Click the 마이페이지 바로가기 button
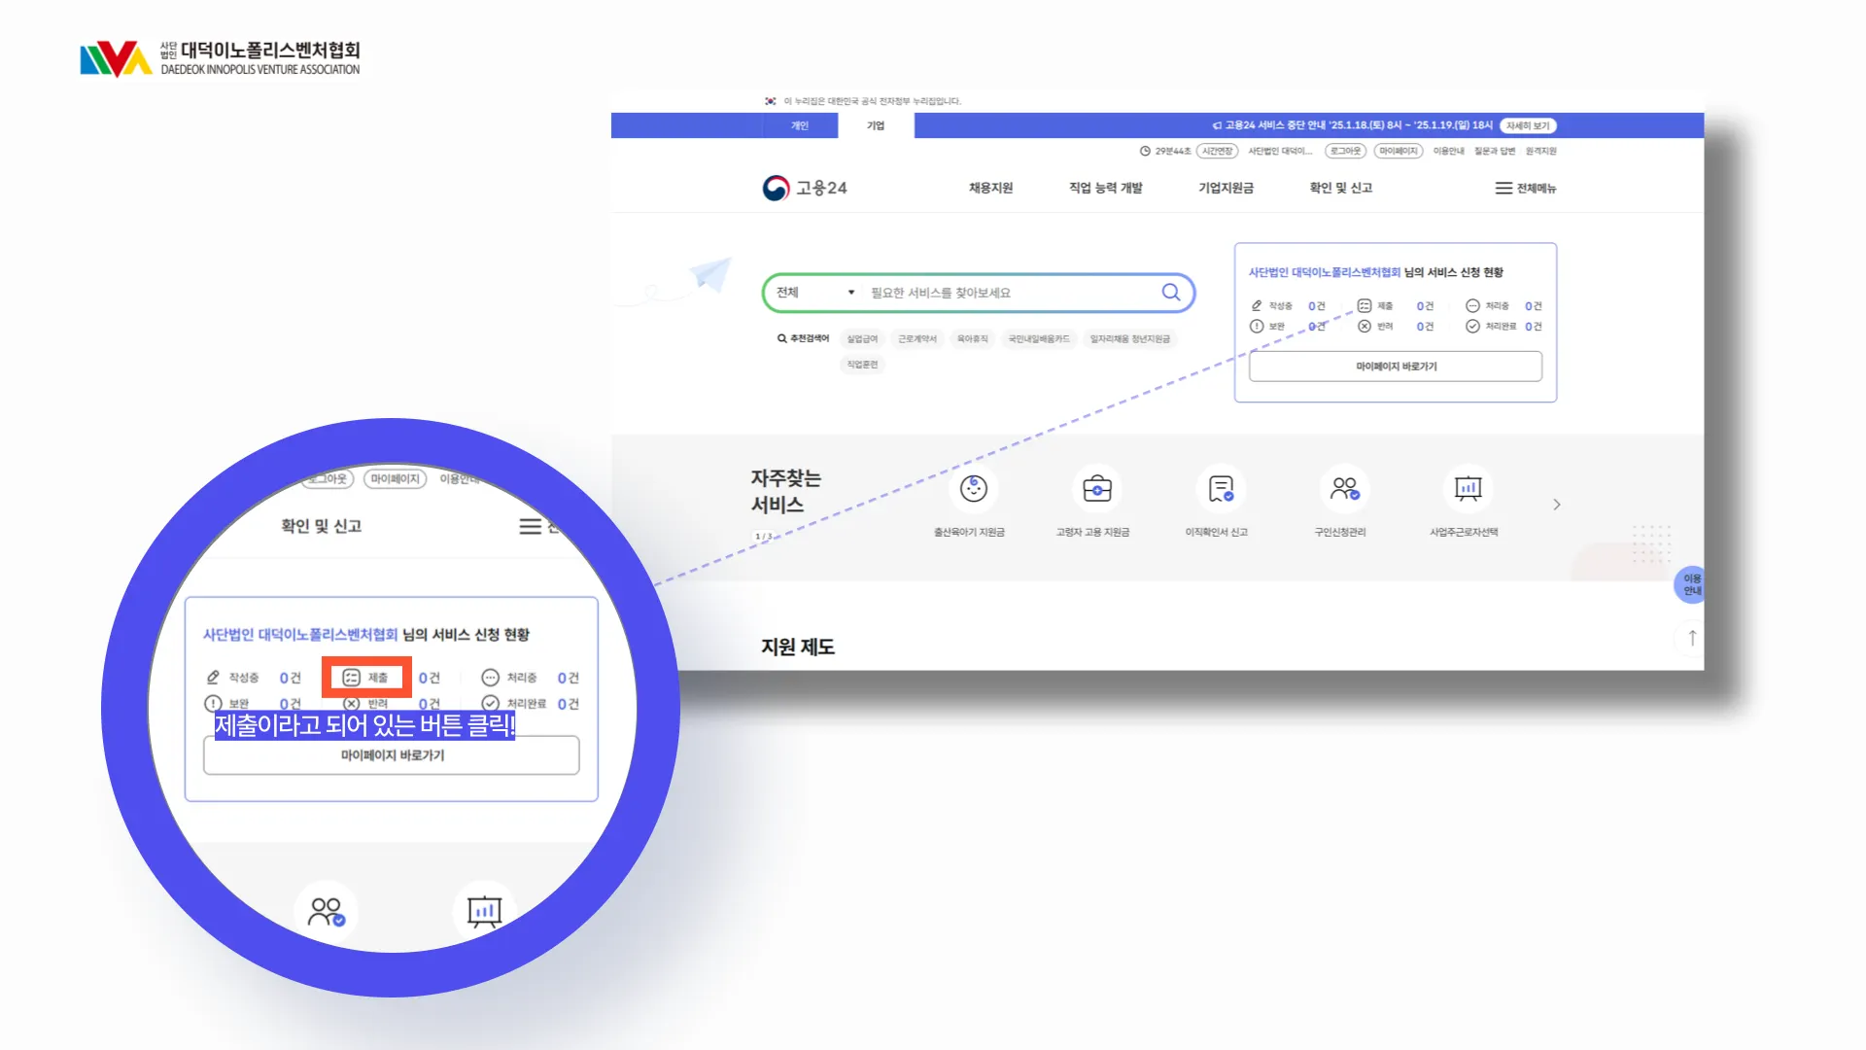This screenshot has width=1866, height=1050. [1395, 367]
